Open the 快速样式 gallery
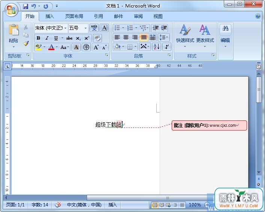The width and height of the screenshot is (265, 212). [185, 36]
